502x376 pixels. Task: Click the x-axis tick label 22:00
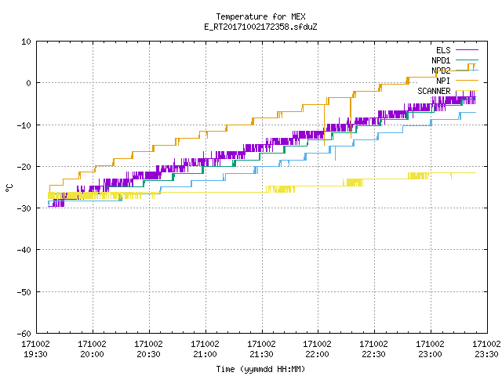[x=317, y=354]
